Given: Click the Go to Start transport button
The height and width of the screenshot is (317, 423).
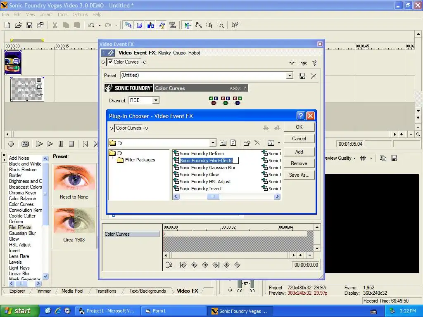Looking at the screenshot, I should (86, 144).
